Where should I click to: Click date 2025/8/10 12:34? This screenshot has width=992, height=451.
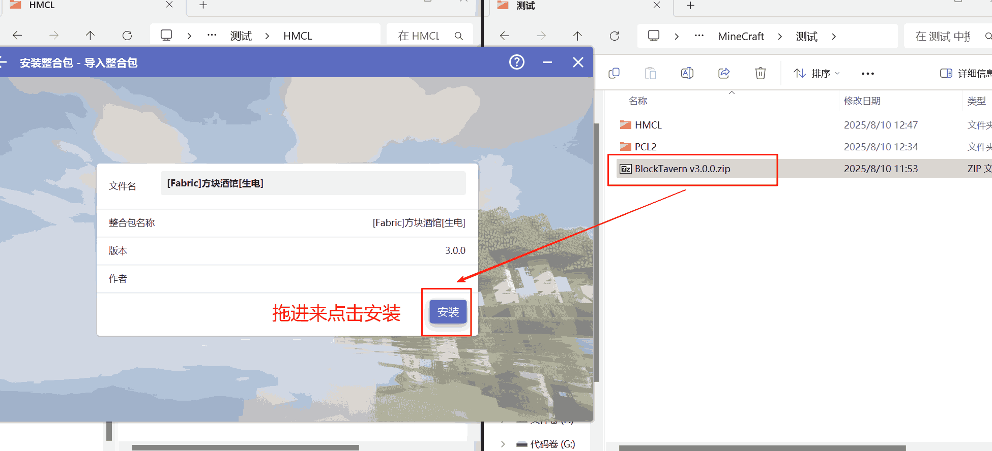click(881, 147)
